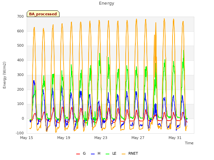Click the red G legend color marker
Screen dimensions: 214x160
78,154
